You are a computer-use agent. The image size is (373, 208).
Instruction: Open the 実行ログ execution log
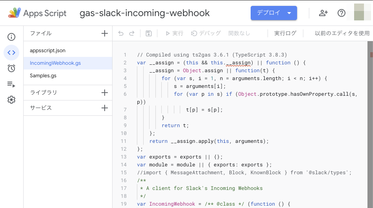(x=285, y=33)
